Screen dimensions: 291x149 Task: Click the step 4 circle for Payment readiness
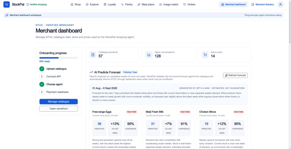point(42,92)
